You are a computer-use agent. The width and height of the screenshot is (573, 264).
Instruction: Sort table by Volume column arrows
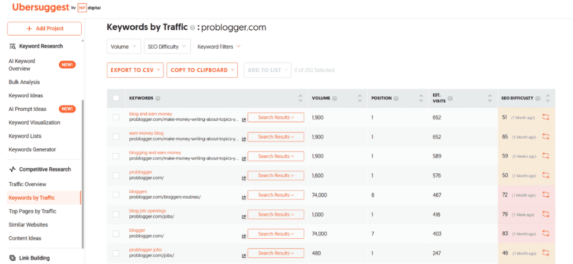pos(360,98)
